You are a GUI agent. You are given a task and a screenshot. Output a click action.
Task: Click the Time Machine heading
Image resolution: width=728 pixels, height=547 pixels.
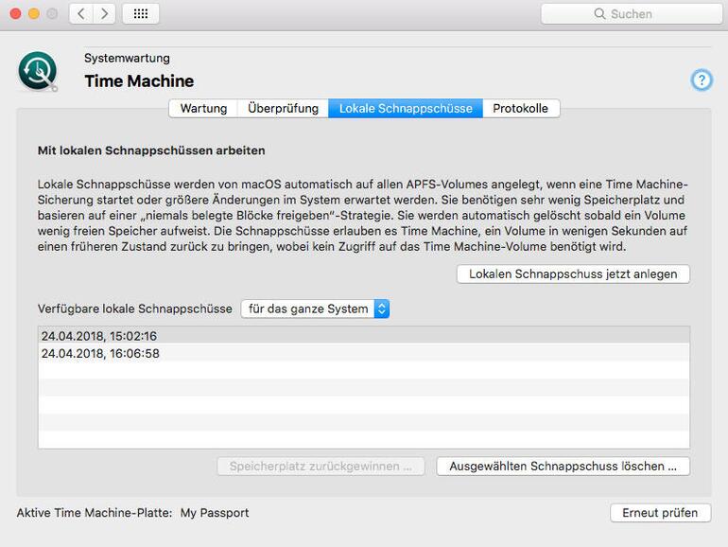pyautogui.click(x=139, y=80)
